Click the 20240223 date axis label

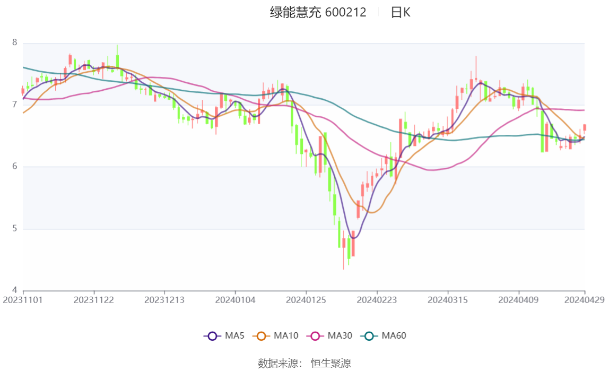tap(377, 300)
